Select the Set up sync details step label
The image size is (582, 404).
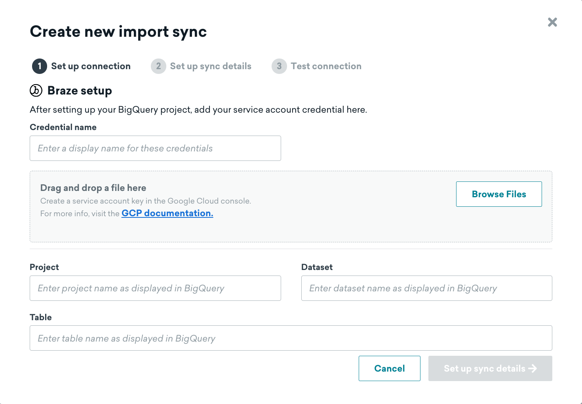coord(210,66)
